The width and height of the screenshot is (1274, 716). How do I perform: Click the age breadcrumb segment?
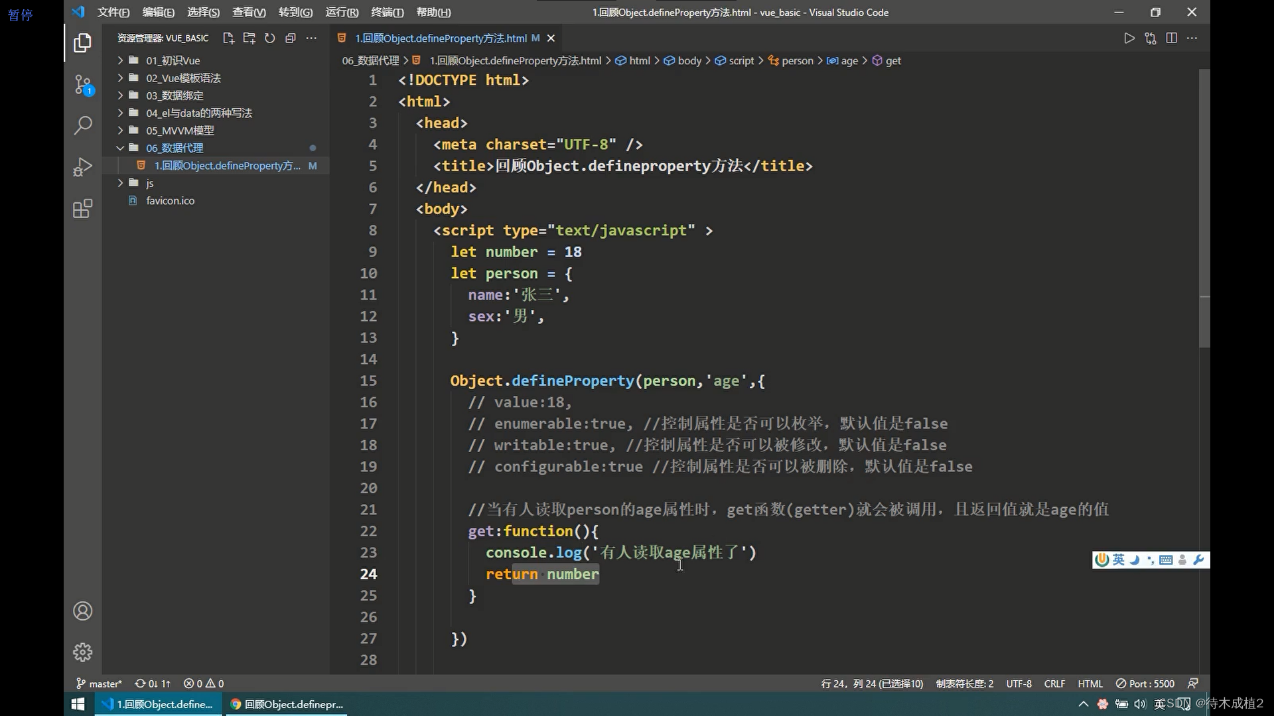[x=842, y=61]
